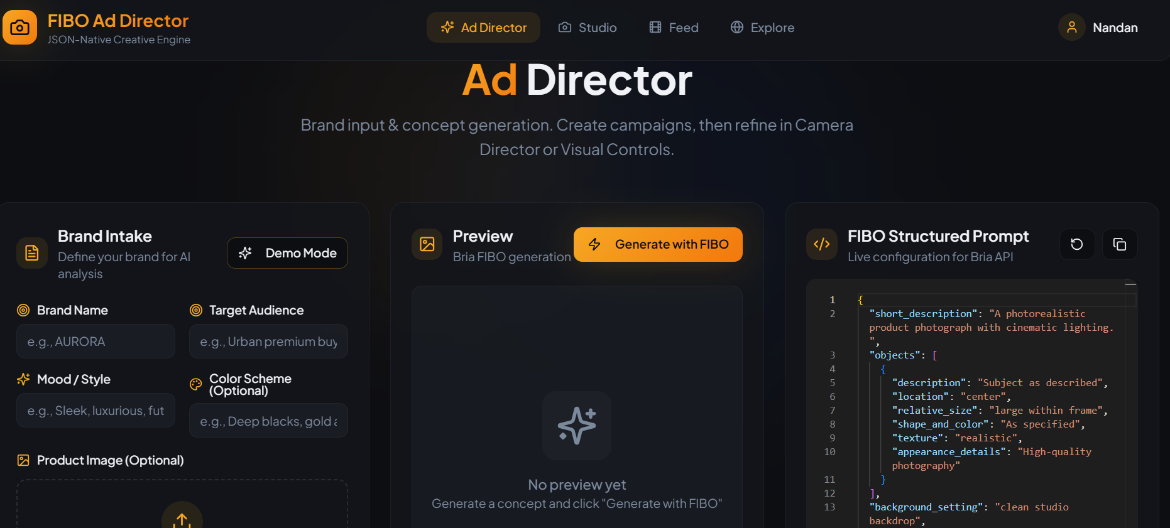Screen dimensions: 1170x528
Task: Click Generate with FIBO button
Action: 658,244
